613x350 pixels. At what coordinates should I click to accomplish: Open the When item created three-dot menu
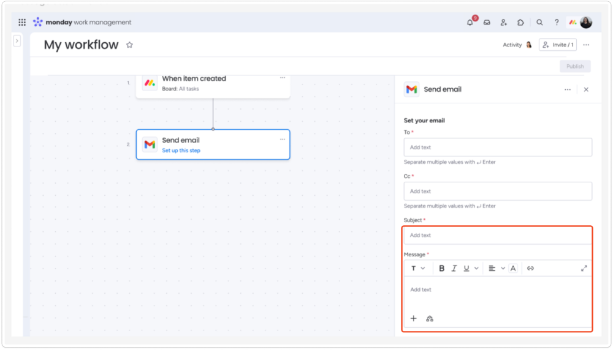pos(283,78)
